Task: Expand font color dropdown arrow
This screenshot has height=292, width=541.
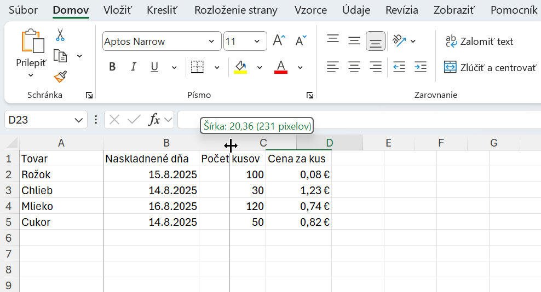Action: (x=300, y=68)
